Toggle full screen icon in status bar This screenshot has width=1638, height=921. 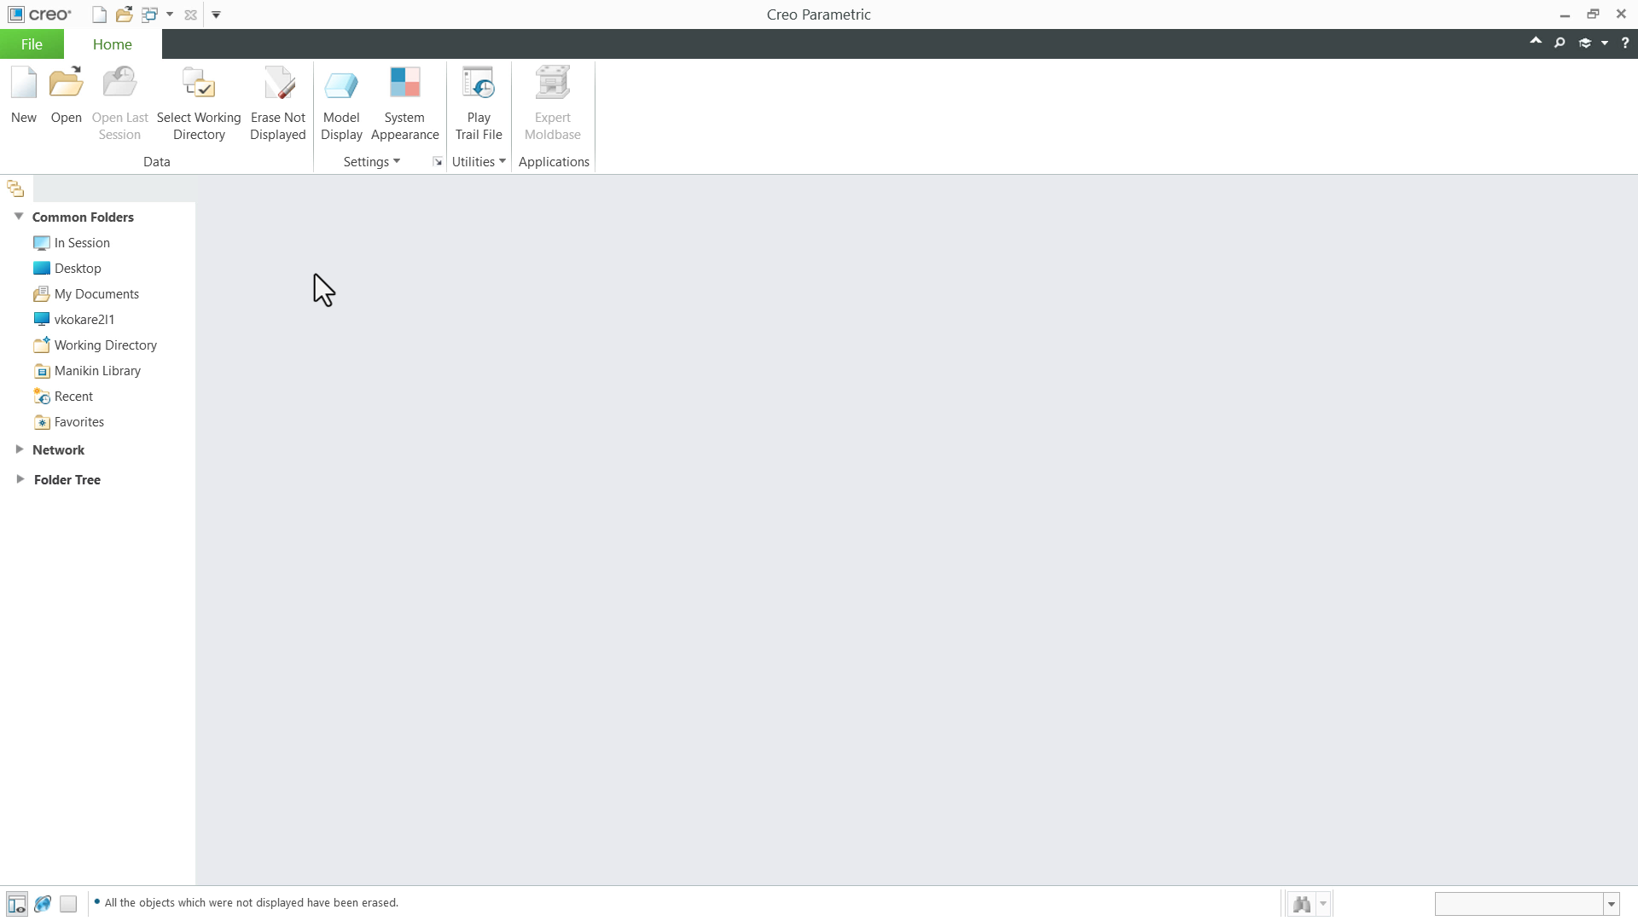pos(68,903)
